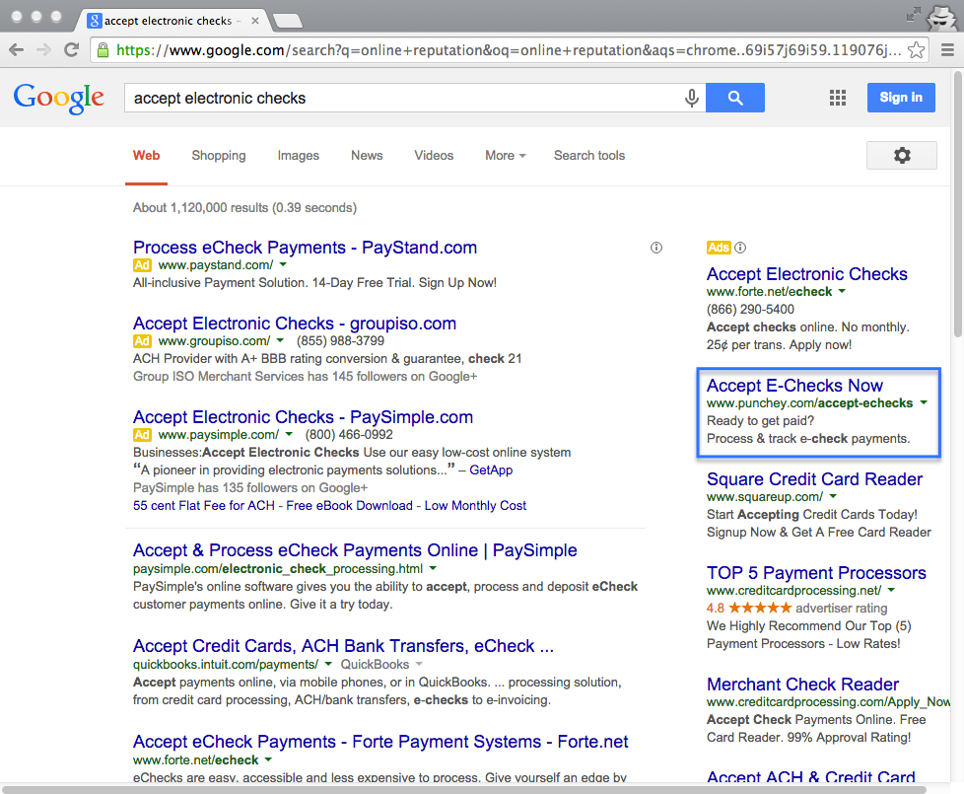Click the blue magnifier search button
This screenshot has width=964, height=794.
(x=735, y=98)
